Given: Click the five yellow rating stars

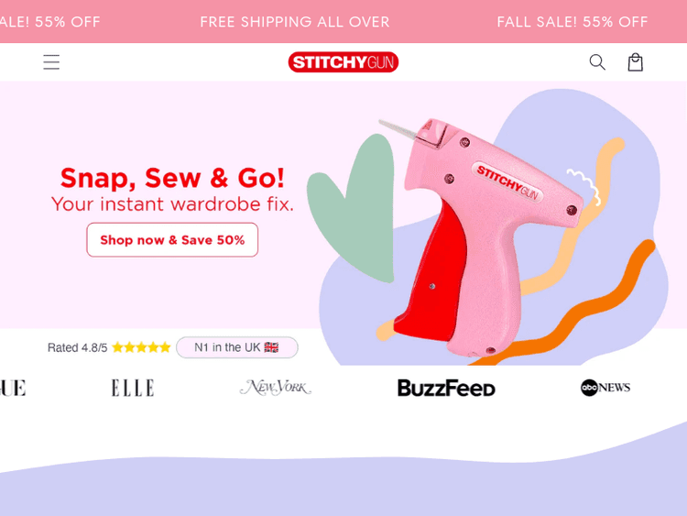Looking at the screenshot, I should point(141,347).
